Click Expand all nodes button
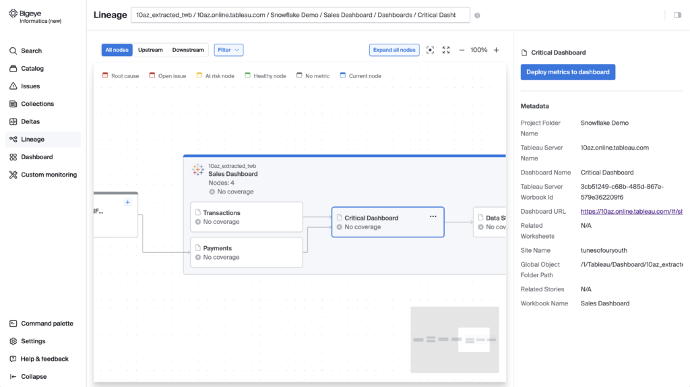 [394, 50]
